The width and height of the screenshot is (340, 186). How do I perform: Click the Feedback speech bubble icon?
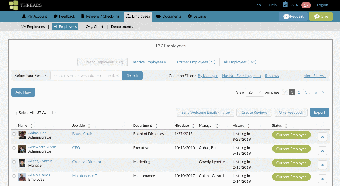click(55, 16)
